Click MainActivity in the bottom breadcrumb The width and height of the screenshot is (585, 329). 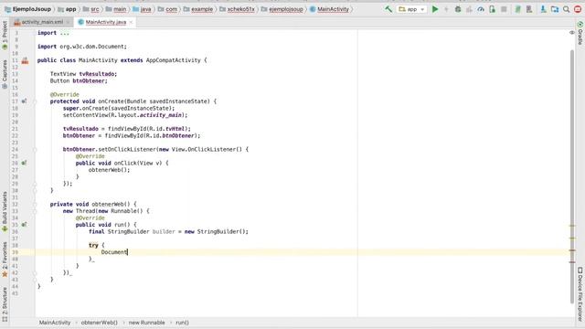pyautogui.click(x=55, y=323)
